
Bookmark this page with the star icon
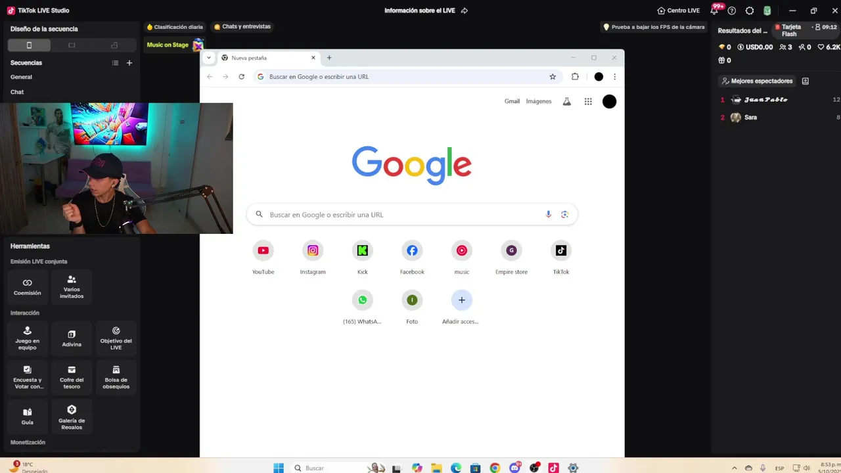coord(553,77)
